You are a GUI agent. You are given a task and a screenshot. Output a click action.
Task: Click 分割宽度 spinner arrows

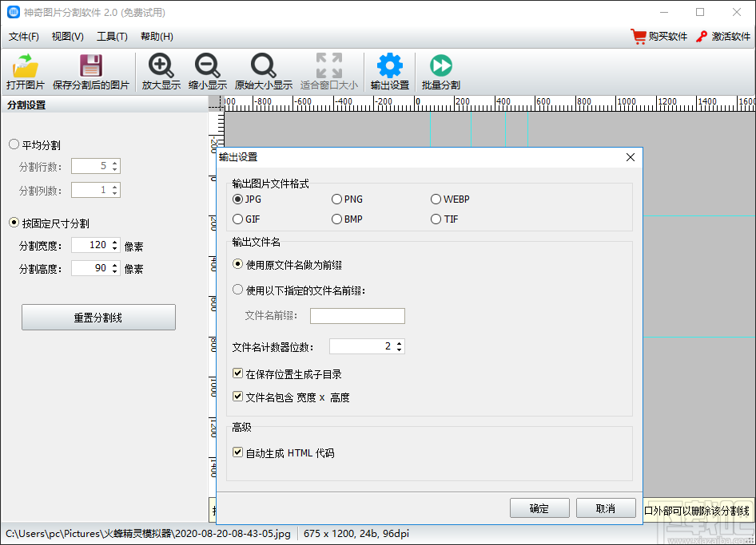[x=115, y=245]
